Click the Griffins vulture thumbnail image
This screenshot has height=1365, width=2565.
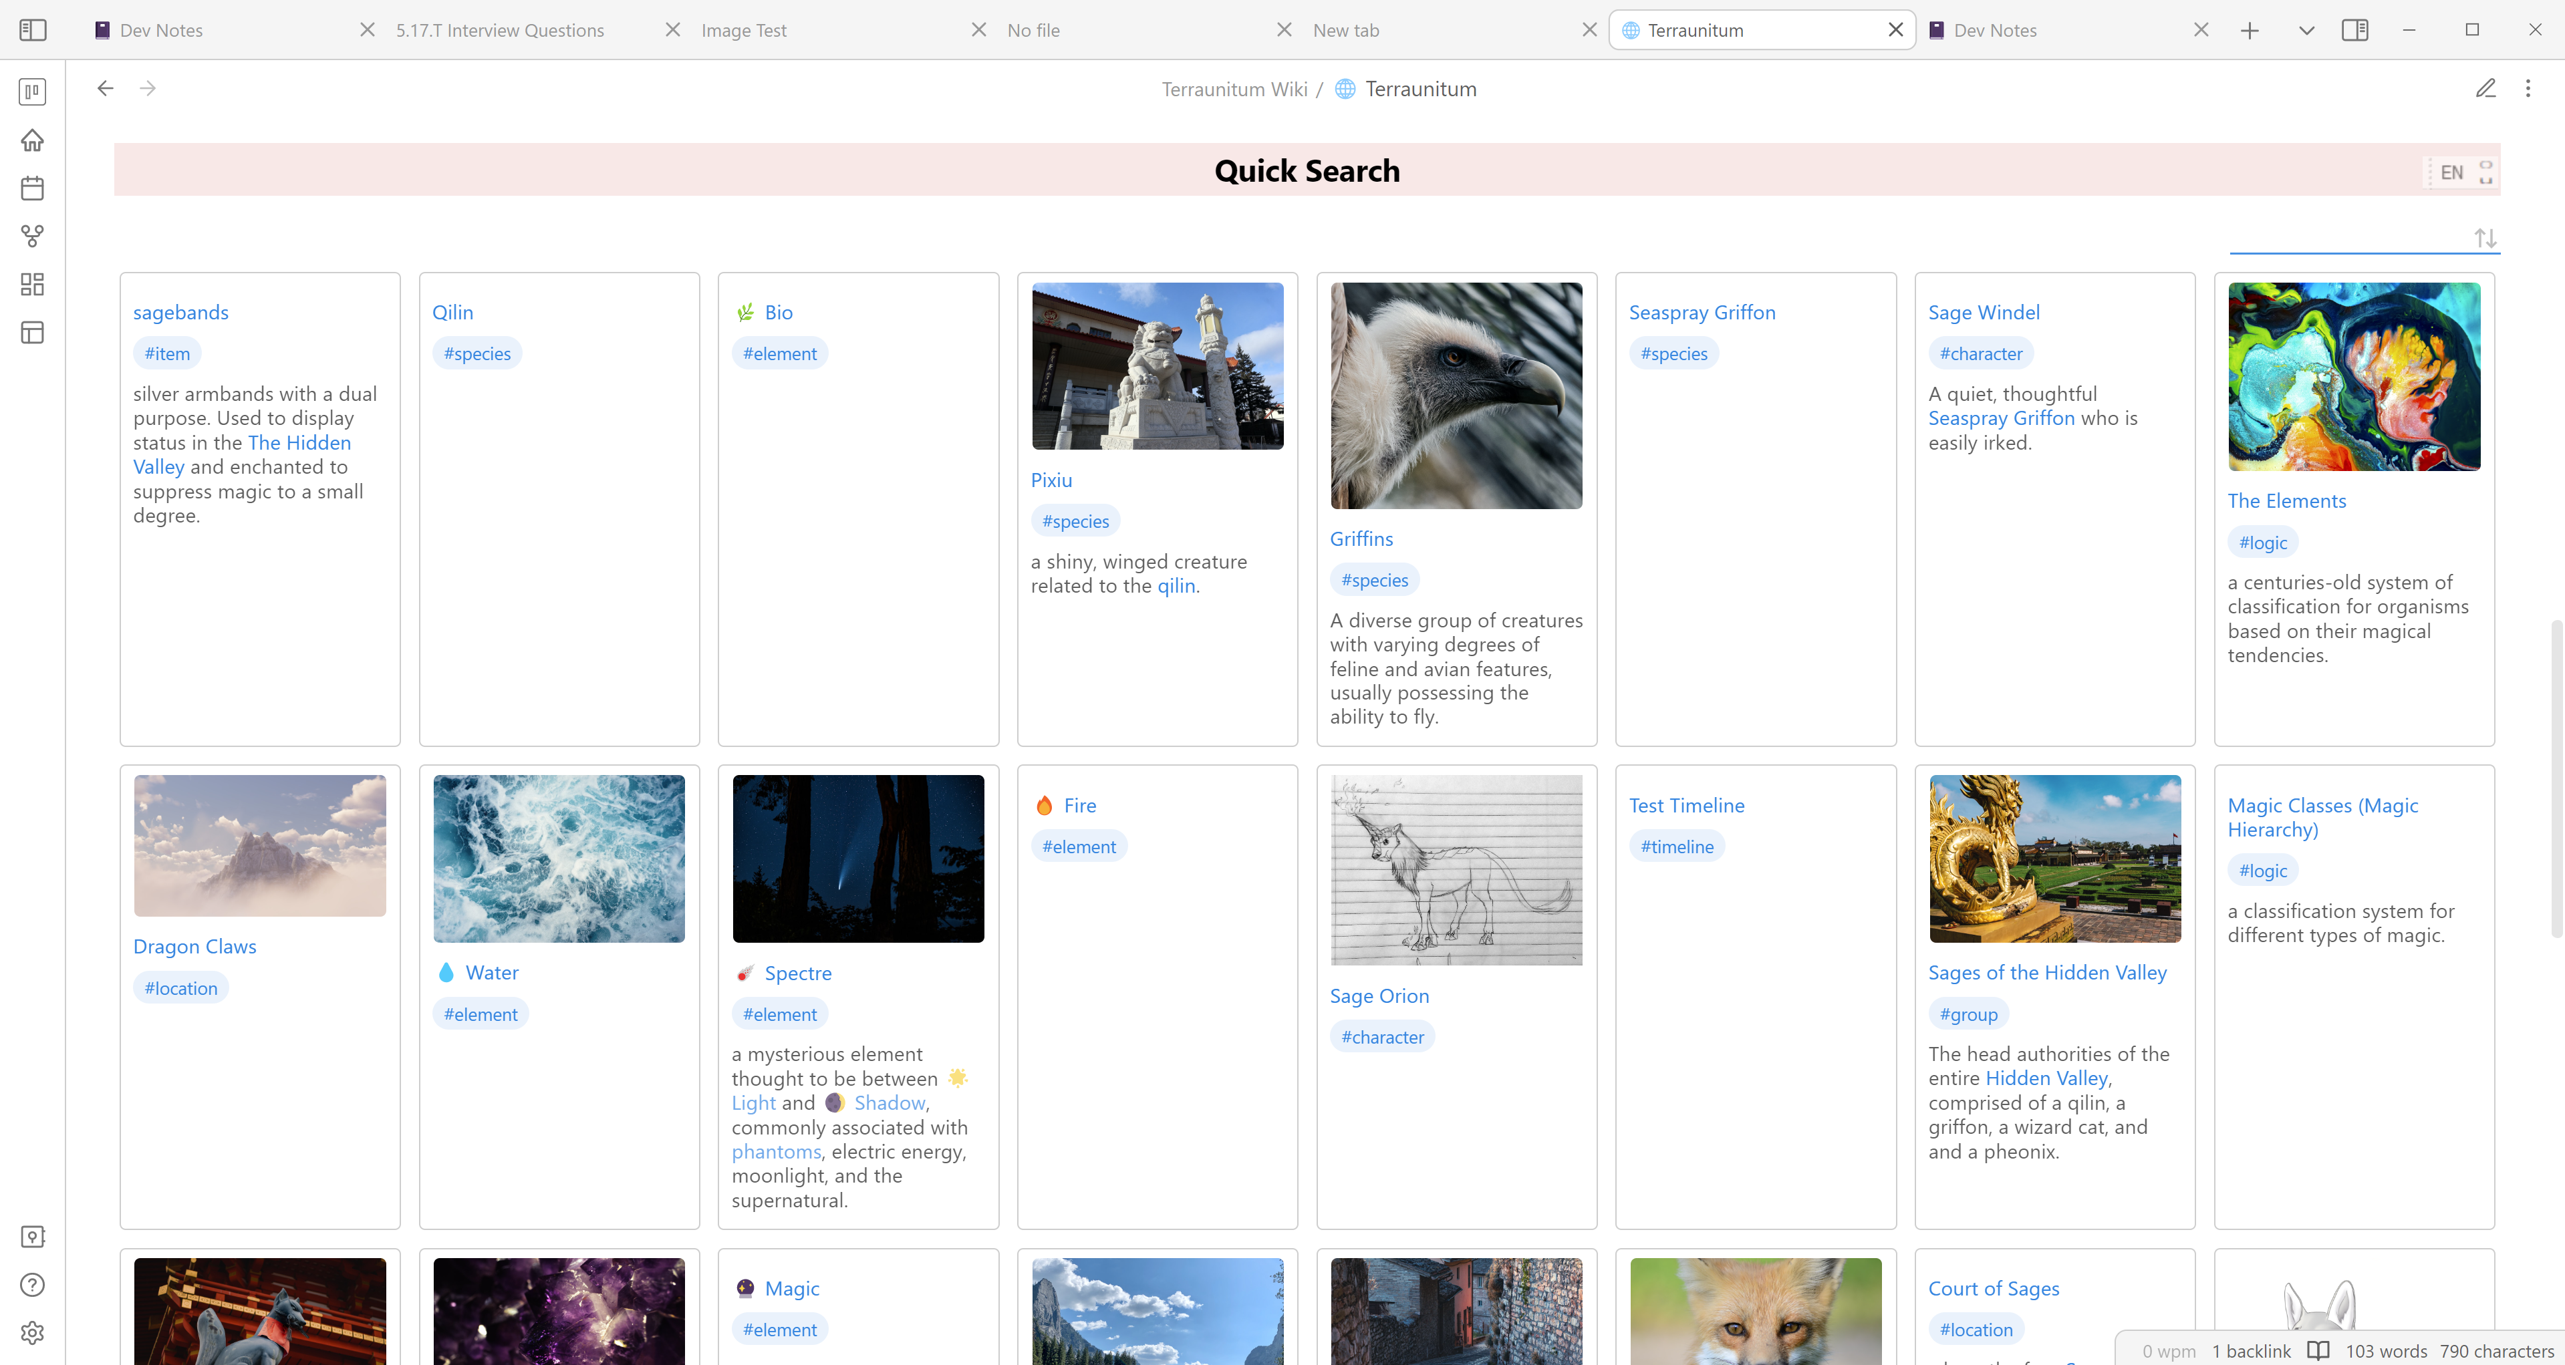pyautogui.click(x=1456, y=396)
